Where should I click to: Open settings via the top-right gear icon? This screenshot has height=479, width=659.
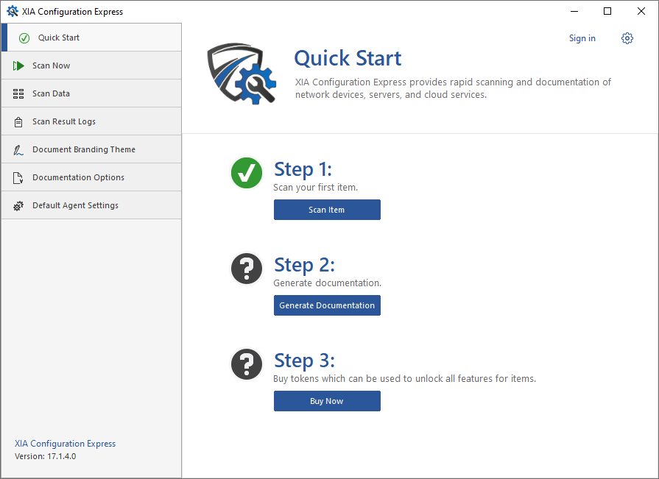point(627,38)
